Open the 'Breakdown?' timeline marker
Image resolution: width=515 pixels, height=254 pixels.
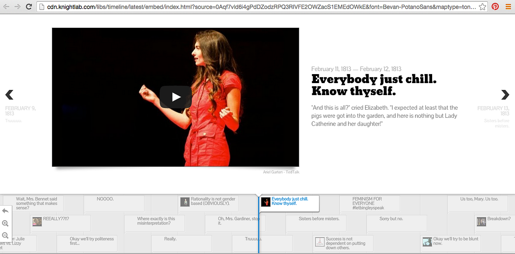[495, 223]
